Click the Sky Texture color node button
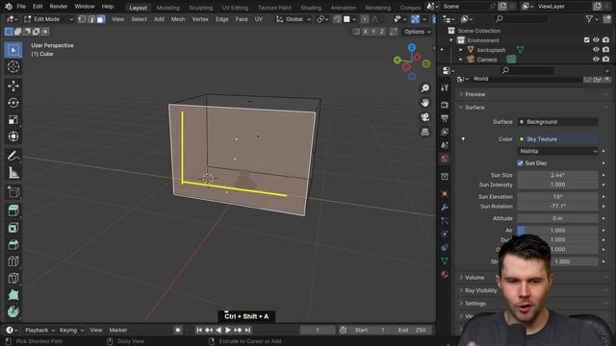Viewport: 616px width, 346px height. point(558,139)
